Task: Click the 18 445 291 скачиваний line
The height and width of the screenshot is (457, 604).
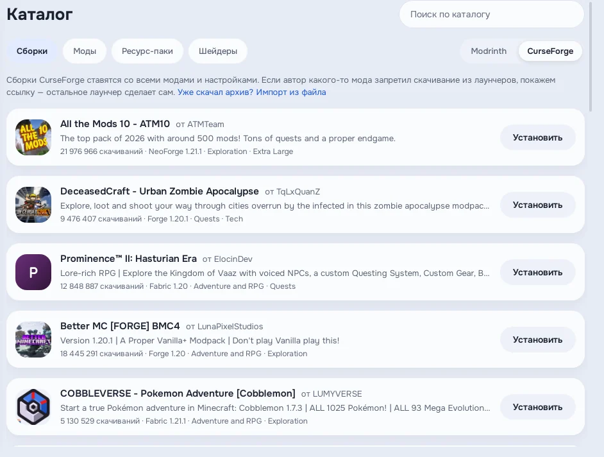Action: (x=184, y=354)
